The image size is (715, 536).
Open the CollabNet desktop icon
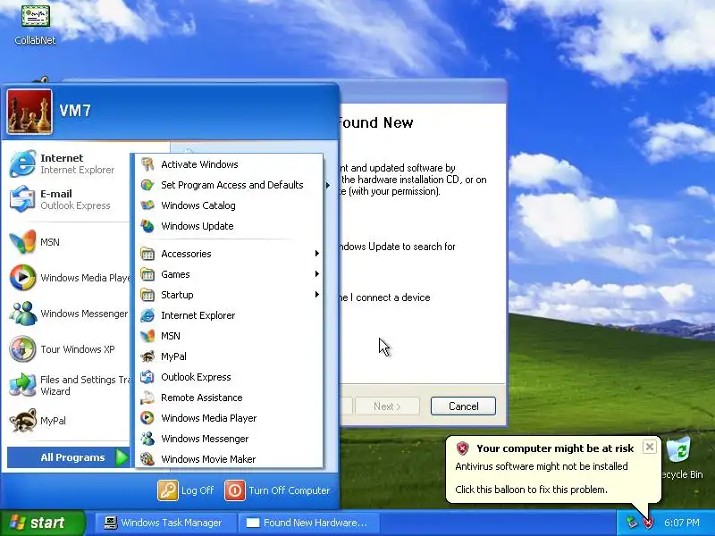(x=35, y=15)
